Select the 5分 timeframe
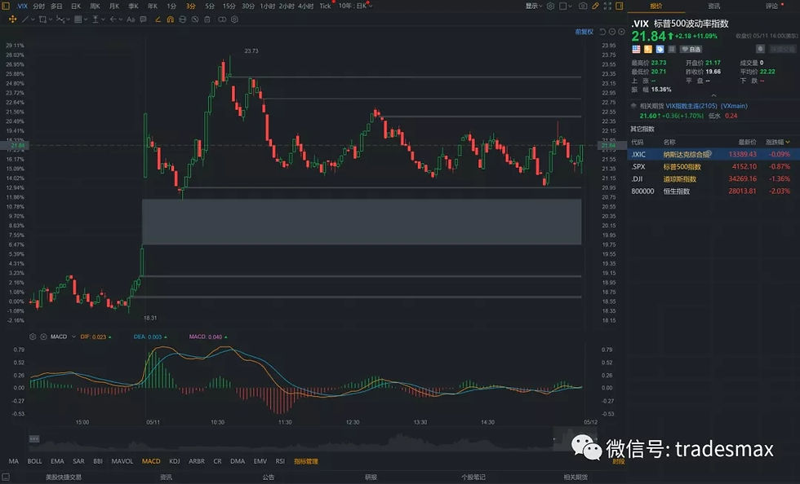The height and width of the screenshot is (484, 800). 210,7
